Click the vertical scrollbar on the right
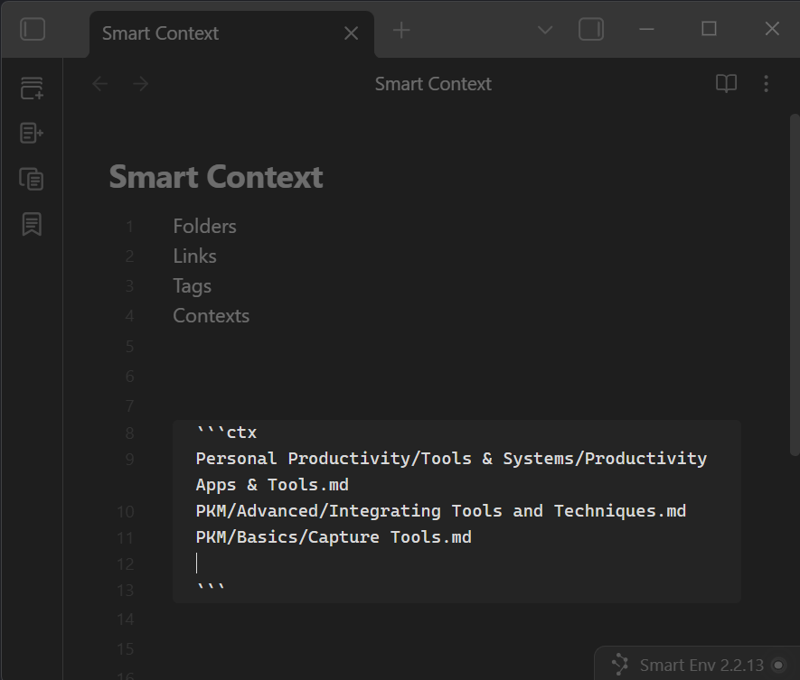800x680 pixels. [795, 271]
